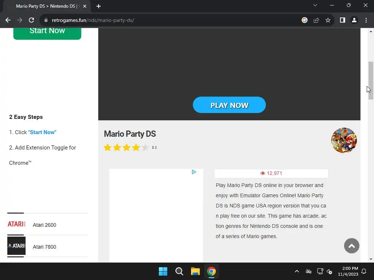374x280 pixels.
Task: Open Windows taskbar search
Action: [179, 271]
